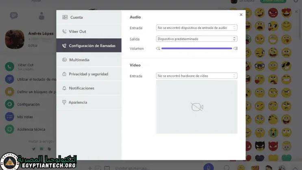Click the Notificaciones bell icon
The width and height of the screenshot is (302, 170).
(x=64, y=88)
